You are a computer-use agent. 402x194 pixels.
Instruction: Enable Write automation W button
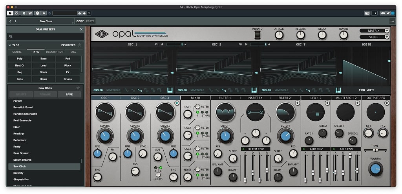pos(30,13)
